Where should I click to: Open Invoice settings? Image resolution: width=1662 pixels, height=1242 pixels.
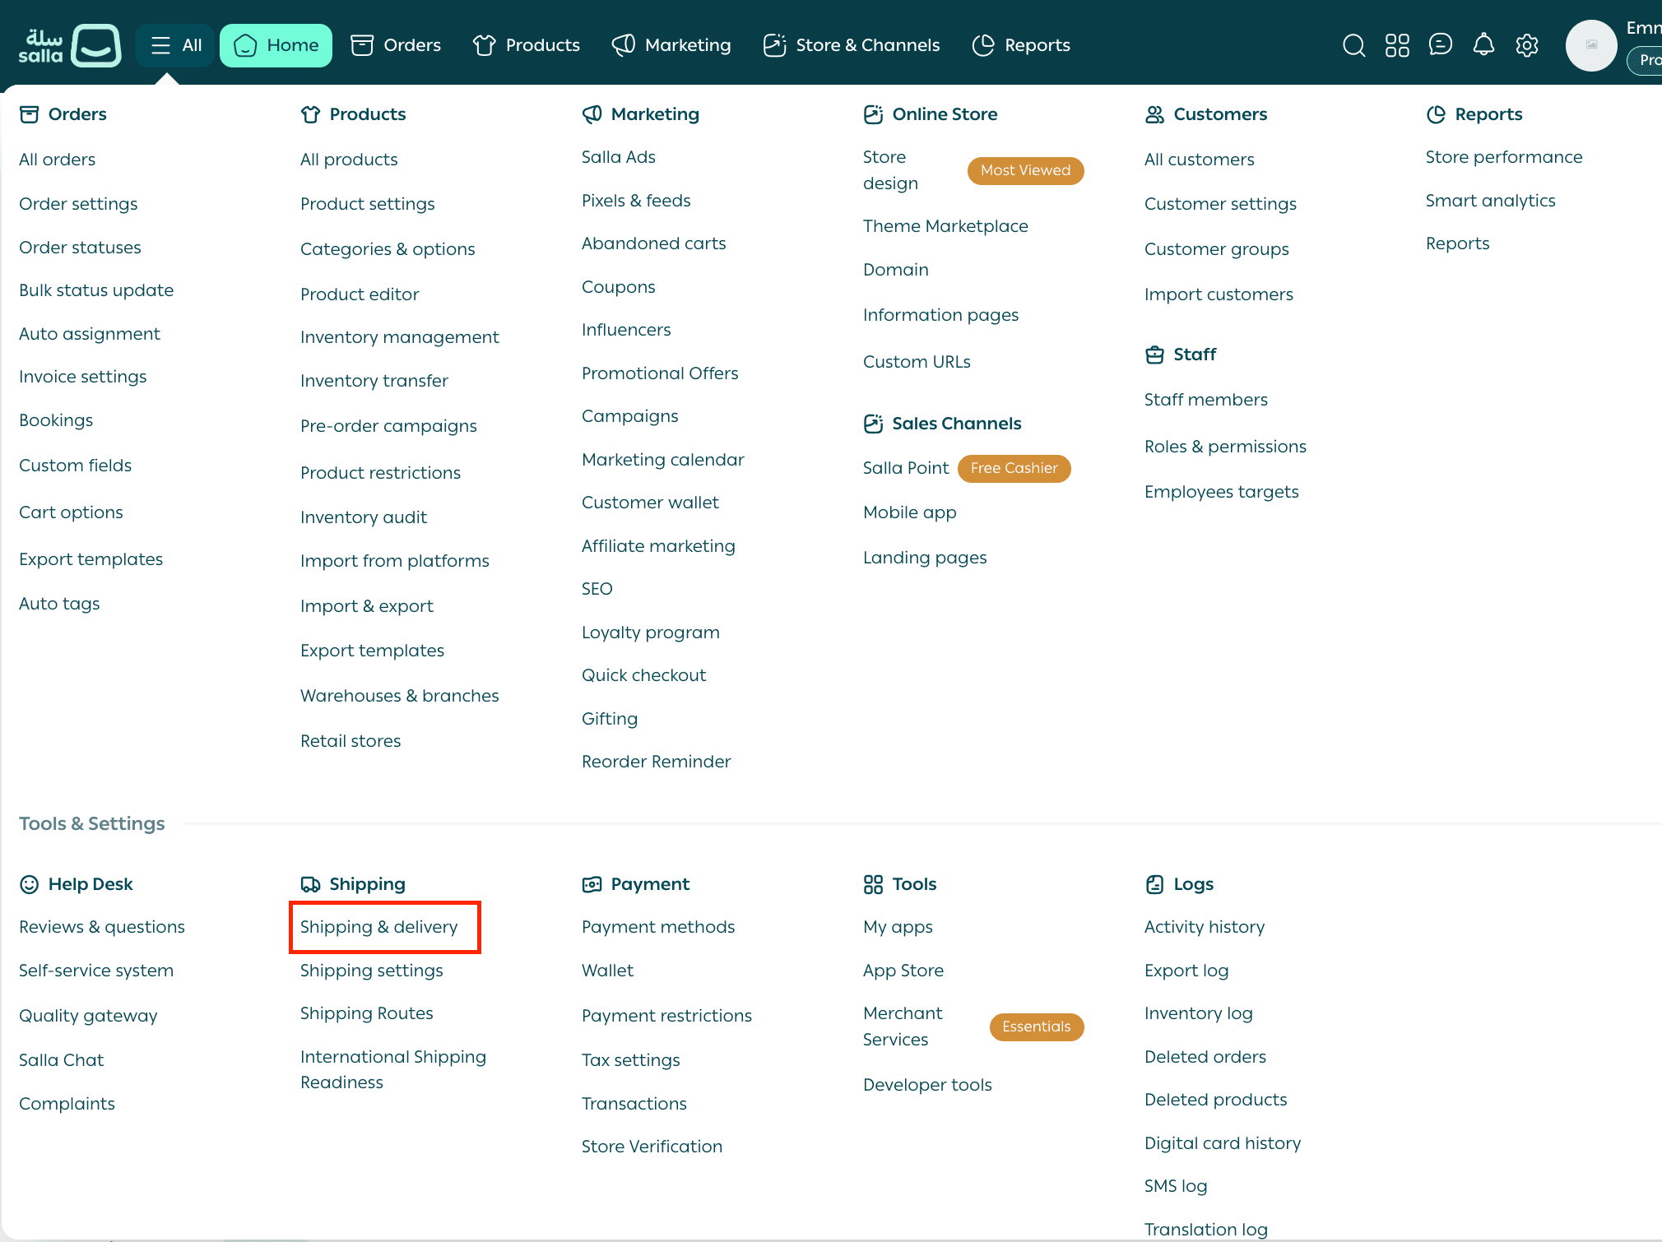[82, 377]
